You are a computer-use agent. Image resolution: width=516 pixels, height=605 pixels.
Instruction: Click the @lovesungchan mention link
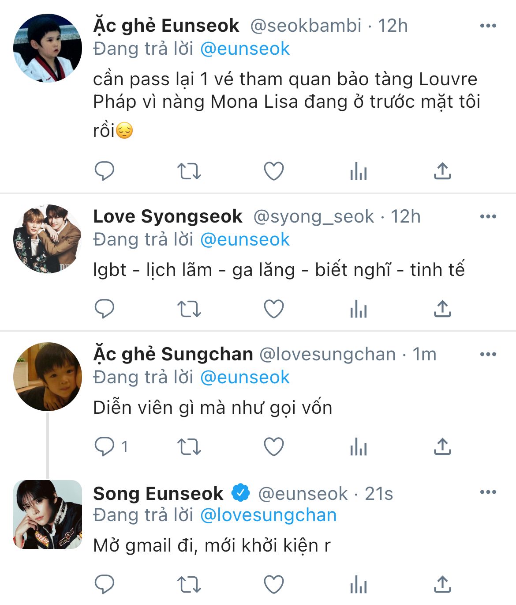click(x=268, y=515)
